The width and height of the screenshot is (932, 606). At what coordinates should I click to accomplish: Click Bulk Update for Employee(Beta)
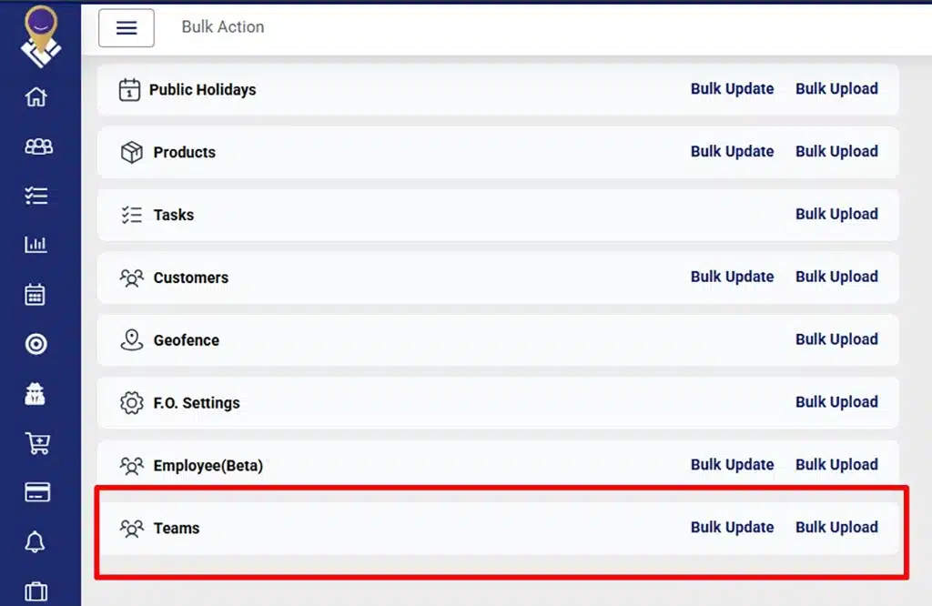[733, 464]
